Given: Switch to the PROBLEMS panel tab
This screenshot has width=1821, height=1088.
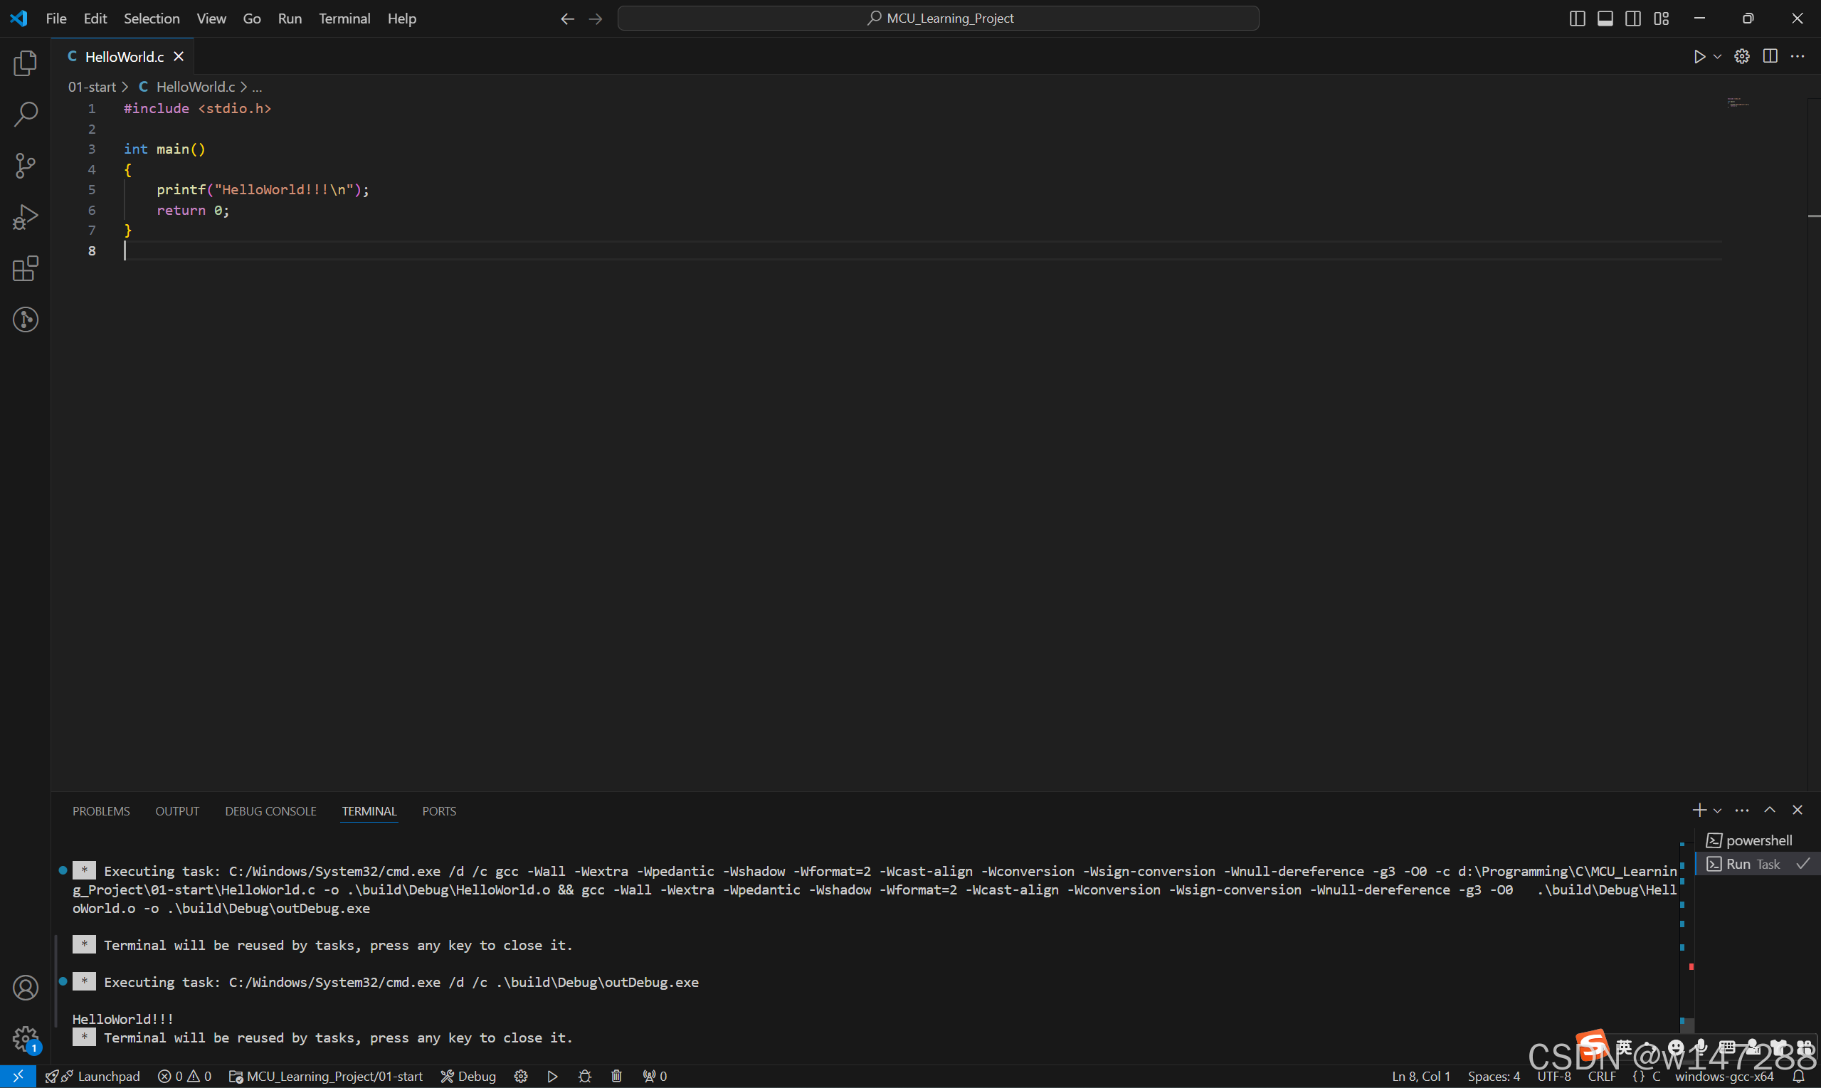Looking at the screenshot, I should (x=101, y=811).
